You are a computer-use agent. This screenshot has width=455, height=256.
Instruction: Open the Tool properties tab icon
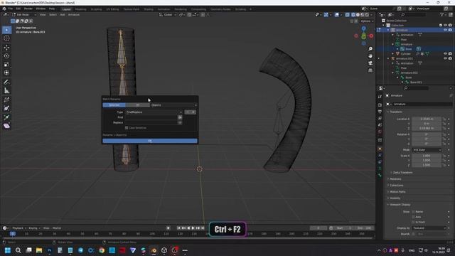pyautogui.click(x=380, y=97)
